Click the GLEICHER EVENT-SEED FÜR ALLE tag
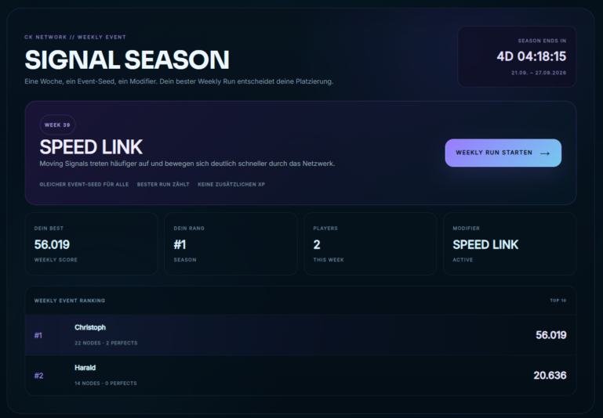The height and width of the screenshot is (418, 603). coord(84,184)
